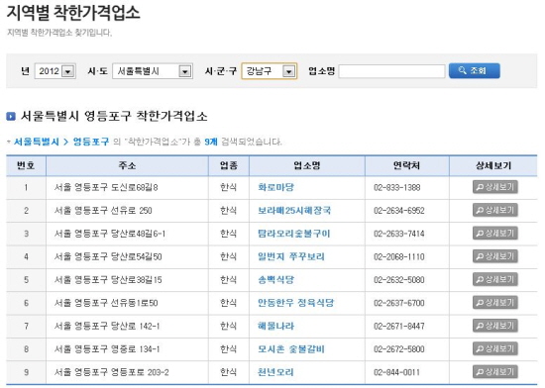The width and height of the screenshot is (545, 388).
Task: Focus the 업소명 search input field
Action: [x=391, y=71]
